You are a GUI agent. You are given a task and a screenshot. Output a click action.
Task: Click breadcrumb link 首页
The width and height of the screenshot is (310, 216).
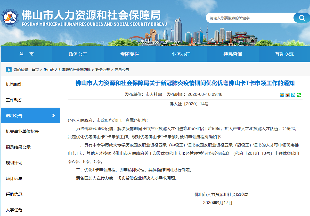point(35,70)
